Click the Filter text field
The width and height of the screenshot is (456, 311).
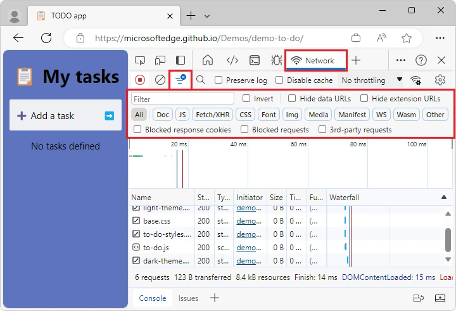click(182, 99)
